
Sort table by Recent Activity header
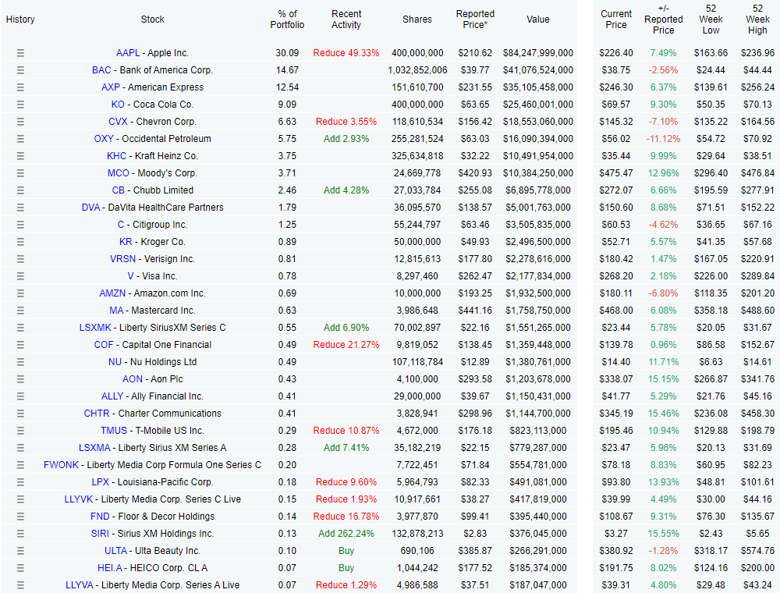coord(346,20)
